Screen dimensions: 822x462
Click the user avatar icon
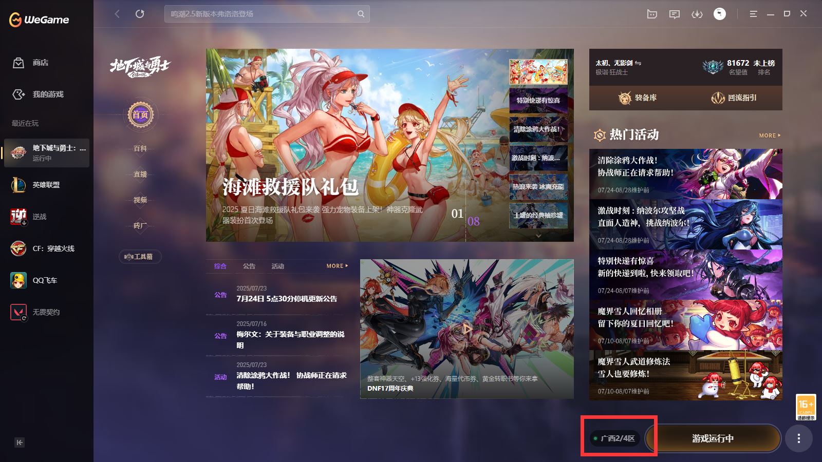pos(719,14)
